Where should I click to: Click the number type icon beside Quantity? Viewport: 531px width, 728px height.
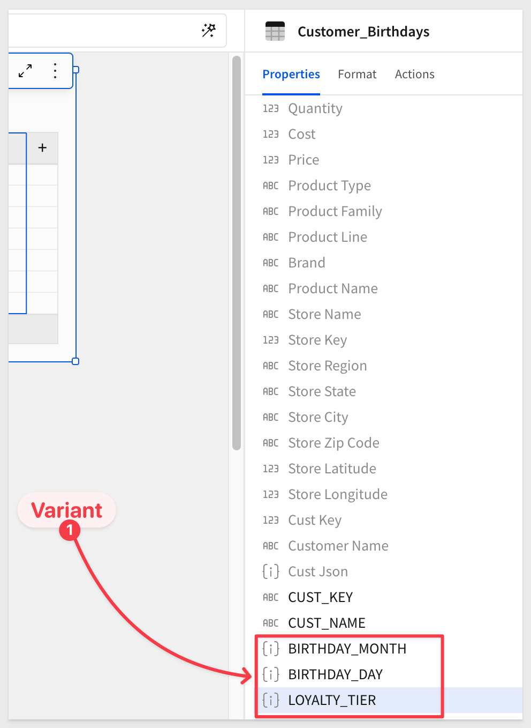[x=271, y=108]
